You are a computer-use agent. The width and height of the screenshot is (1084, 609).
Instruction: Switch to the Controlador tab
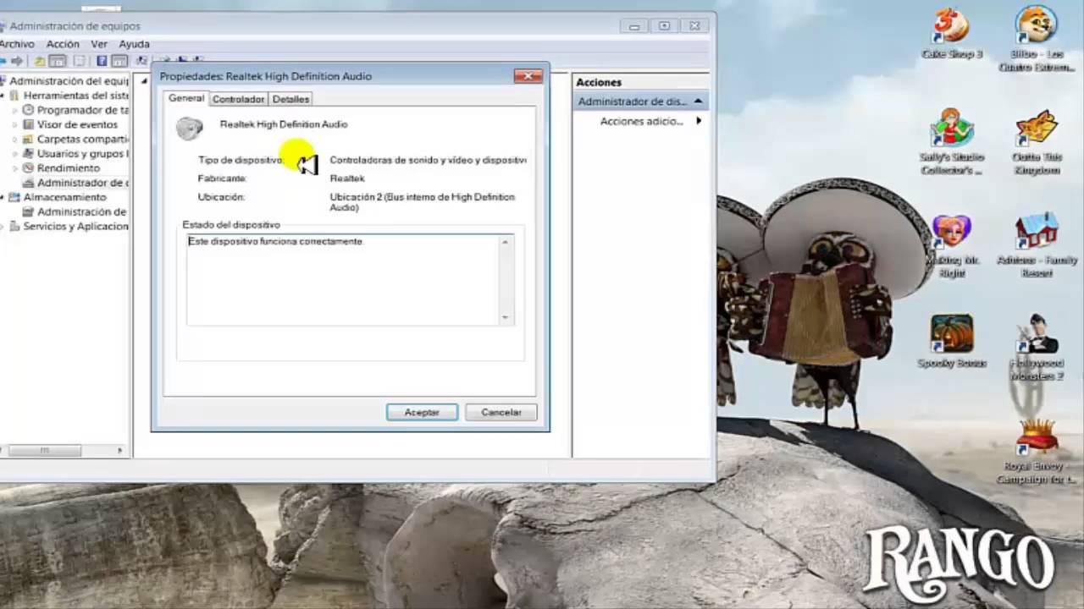pyautogui.click(x=238, y=99)
